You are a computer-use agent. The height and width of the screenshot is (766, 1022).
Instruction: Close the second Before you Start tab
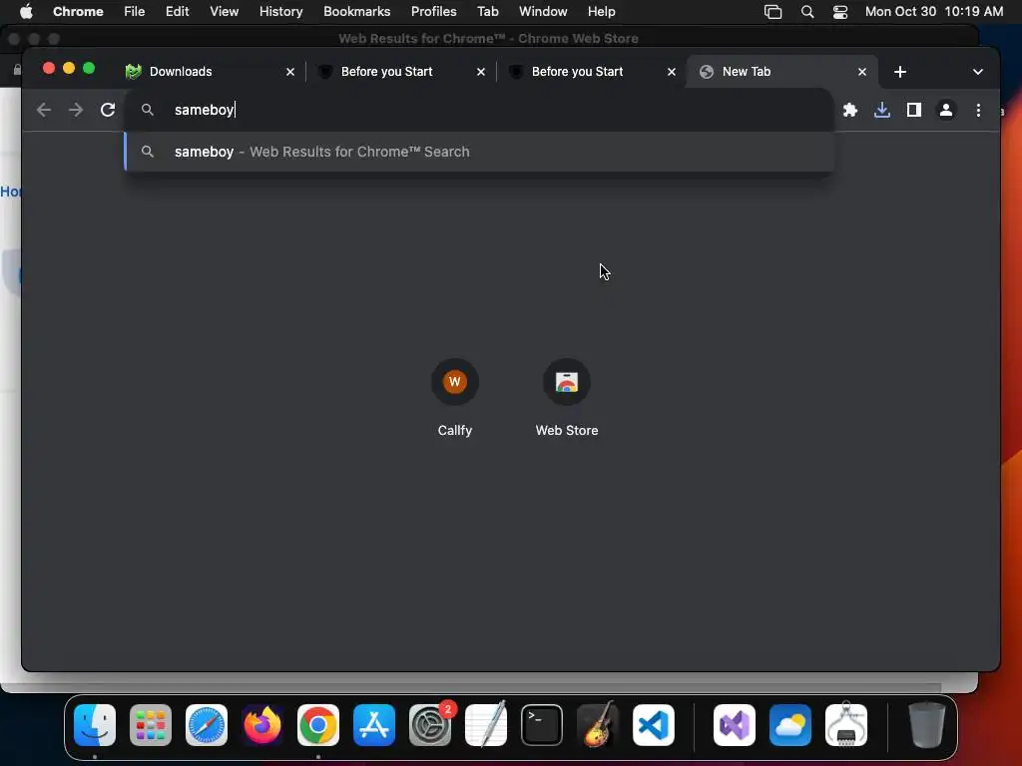pyautogui.click(x=672, y=72)
